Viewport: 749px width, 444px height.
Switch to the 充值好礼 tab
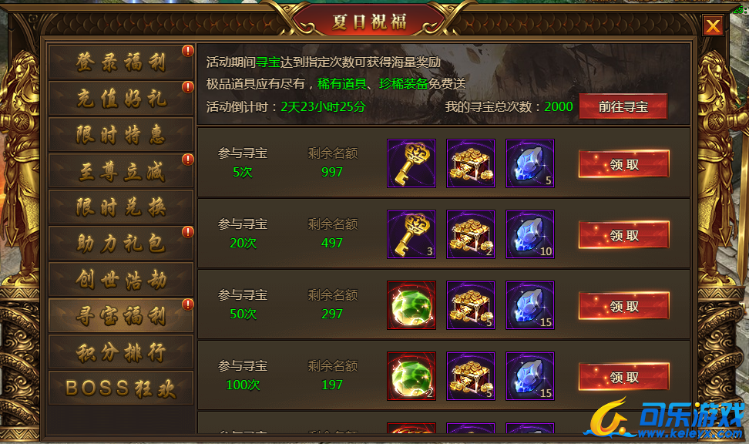pyautogui.click(x=121, y=99)
